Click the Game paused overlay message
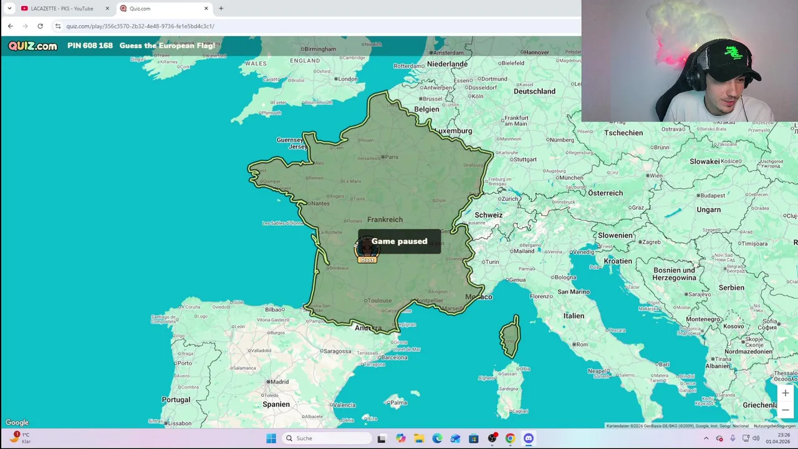The image size is (798, 449). click(399, 241)
